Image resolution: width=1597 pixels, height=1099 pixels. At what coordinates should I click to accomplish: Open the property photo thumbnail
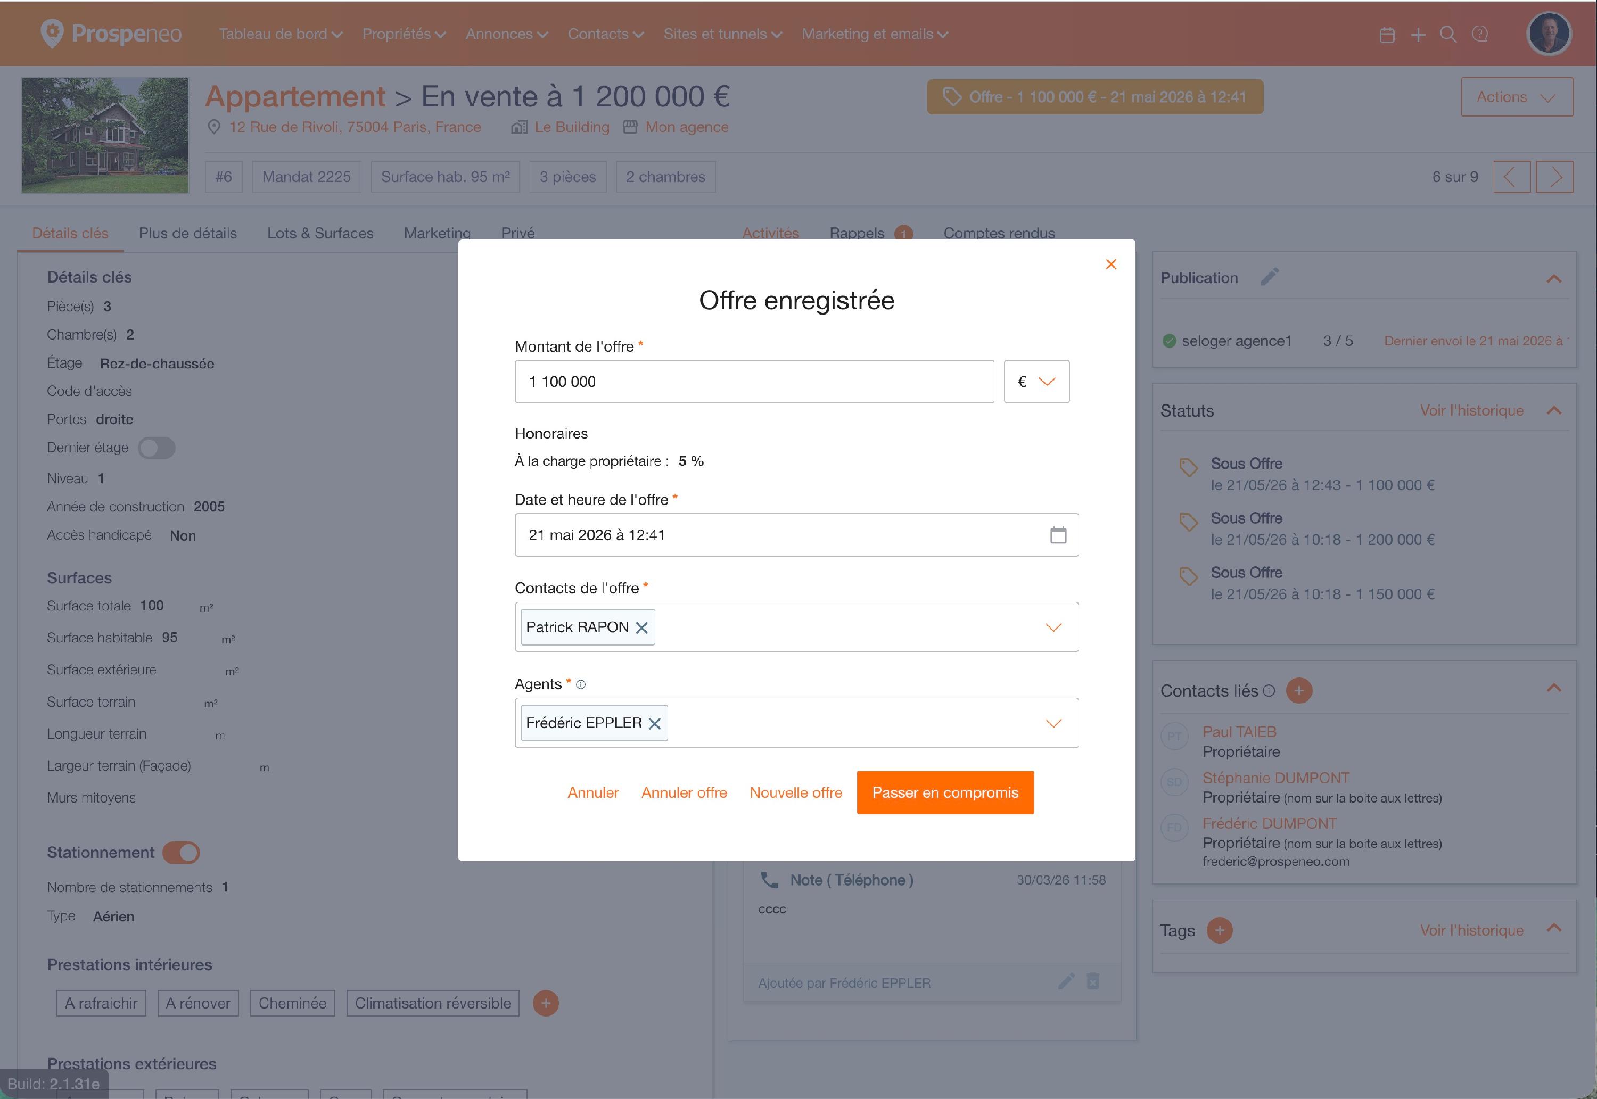105,135
